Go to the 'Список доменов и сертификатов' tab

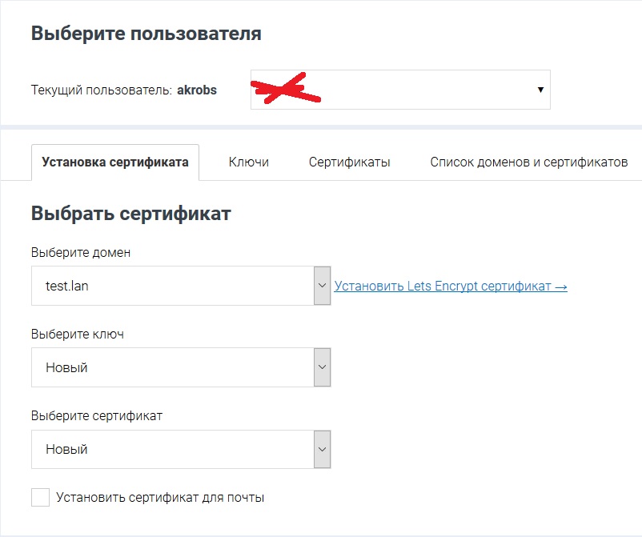pyautogui.click(x=528, y=162)
